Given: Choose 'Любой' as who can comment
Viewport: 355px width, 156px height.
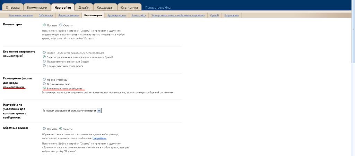Looking at the screenshot, I should click(x=44, y=52).
